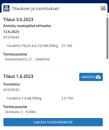Open the Tilaus 3.6.2023 order heading
Viewport: 109px width, 130px height.
click(x=18, y=20)
